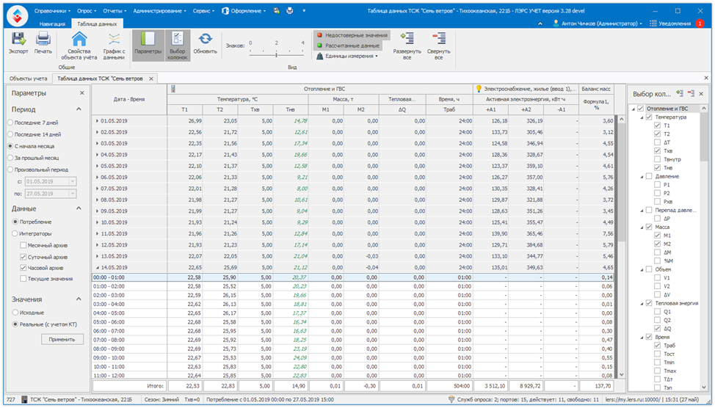The image size is (715, 408).
Task: Collapse the Масса tree group
Action: pyautogui.click(x=642, y=227)
